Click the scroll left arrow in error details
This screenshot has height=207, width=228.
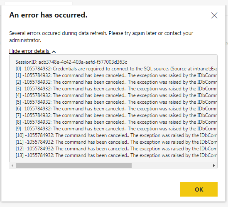(12, 166)
